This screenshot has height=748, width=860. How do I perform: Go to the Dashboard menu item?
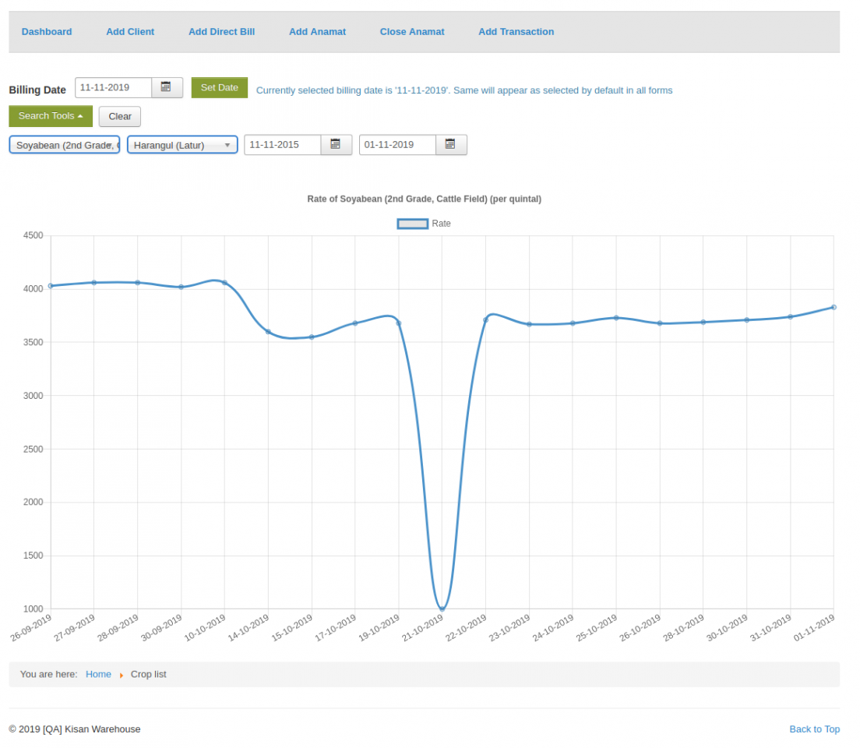(x=47, y=32)
